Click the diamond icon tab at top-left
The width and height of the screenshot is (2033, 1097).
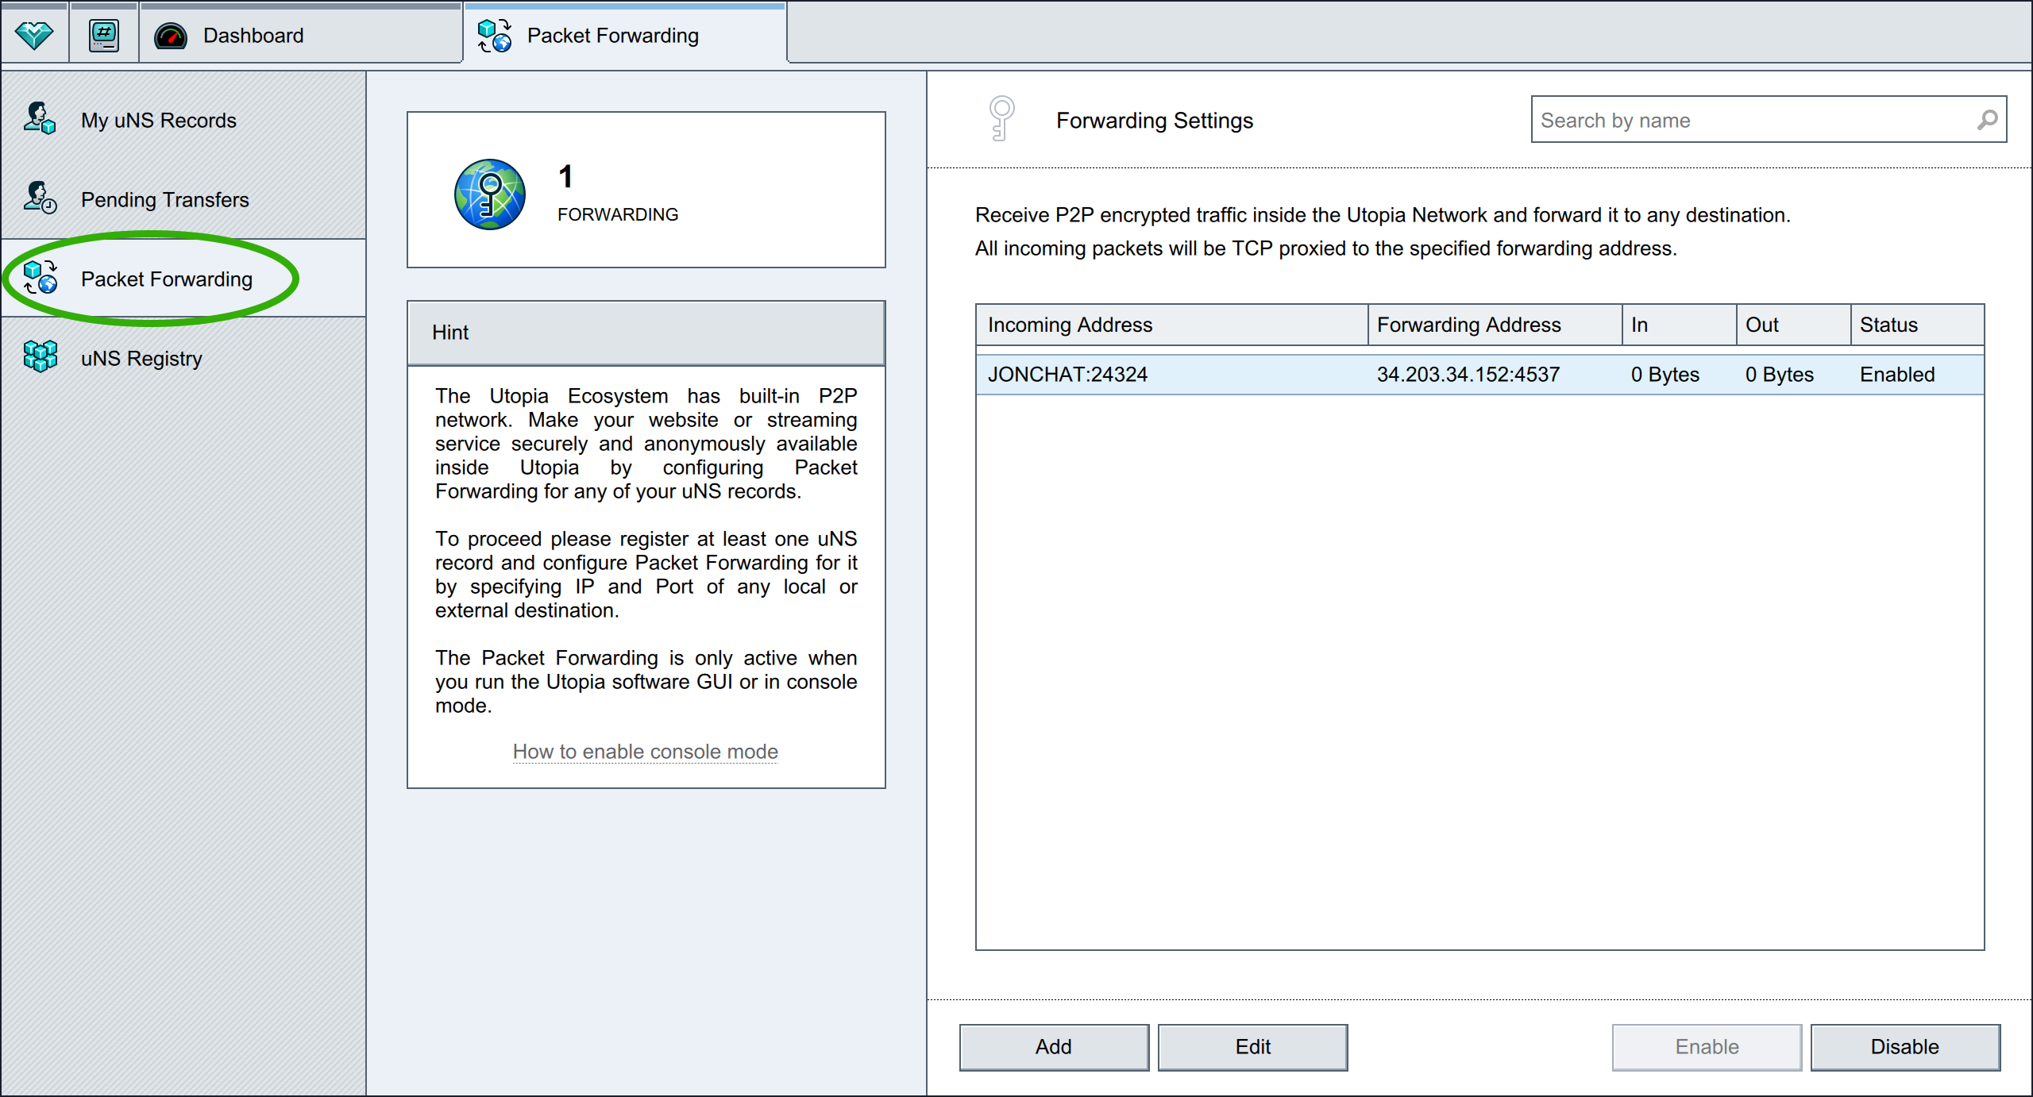(x=34, y=35)
